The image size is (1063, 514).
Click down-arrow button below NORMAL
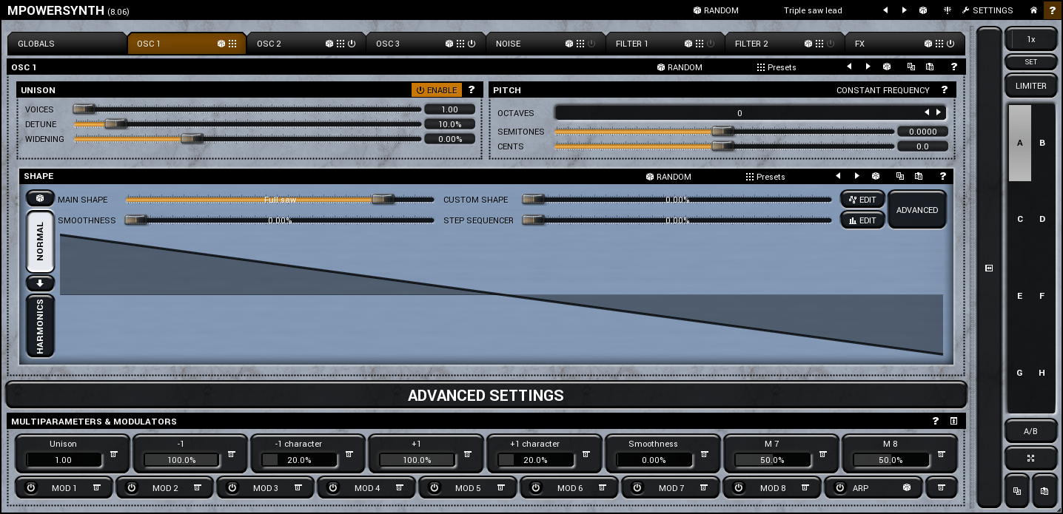pyautogui.click(x=40, y=283)
